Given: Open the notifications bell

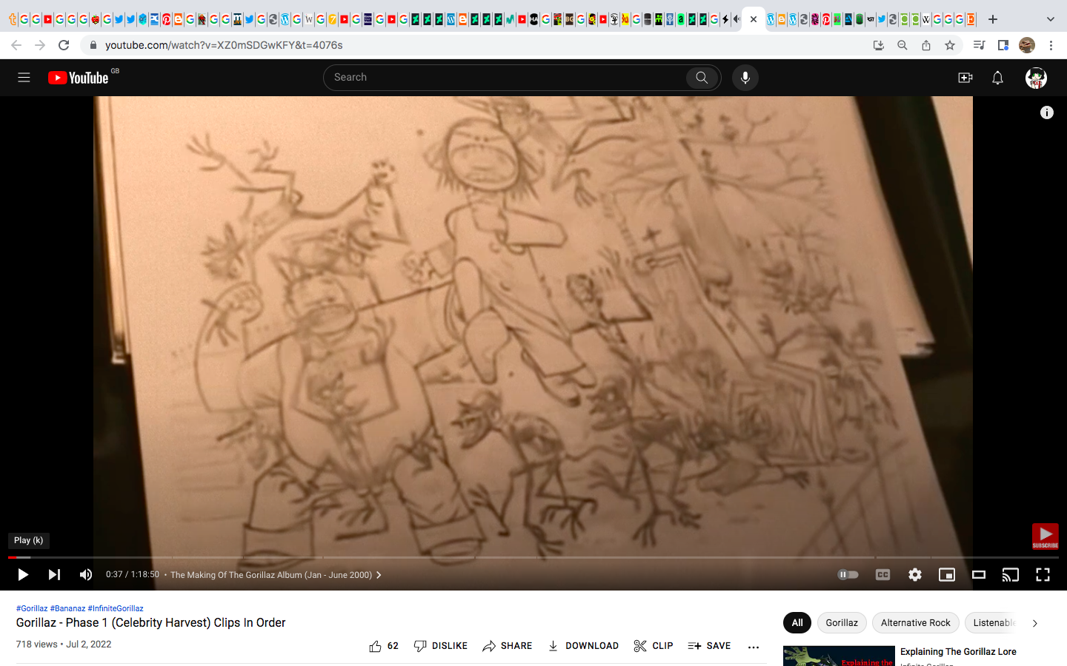Looking at the screenshot, I should coord(998,78).
